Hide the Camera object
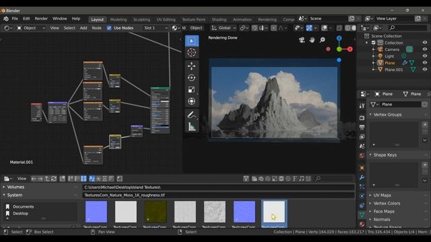Image resolution: width=431 pixels, height=242 pixels. [x=425, y=49]
